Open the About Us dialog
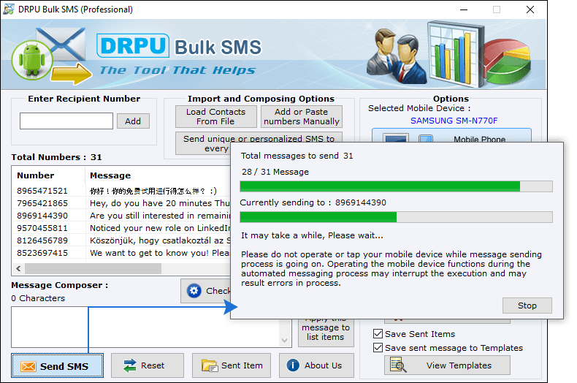The width and height of the screenshot is (577, 383). (x=316, y=365)
